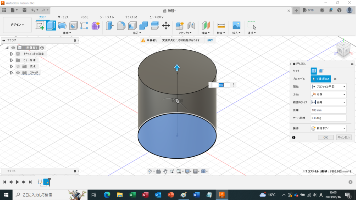The image size is (356, 200).
Task: Select the Create Sketch tool
Action: [40, 25]
